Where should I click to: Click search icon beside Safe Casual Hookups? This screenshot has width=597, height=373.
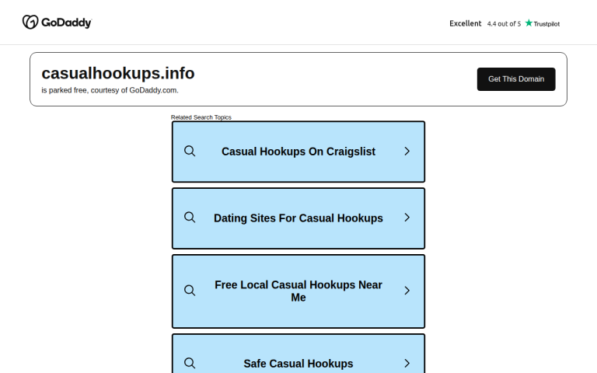coord(190,363)
